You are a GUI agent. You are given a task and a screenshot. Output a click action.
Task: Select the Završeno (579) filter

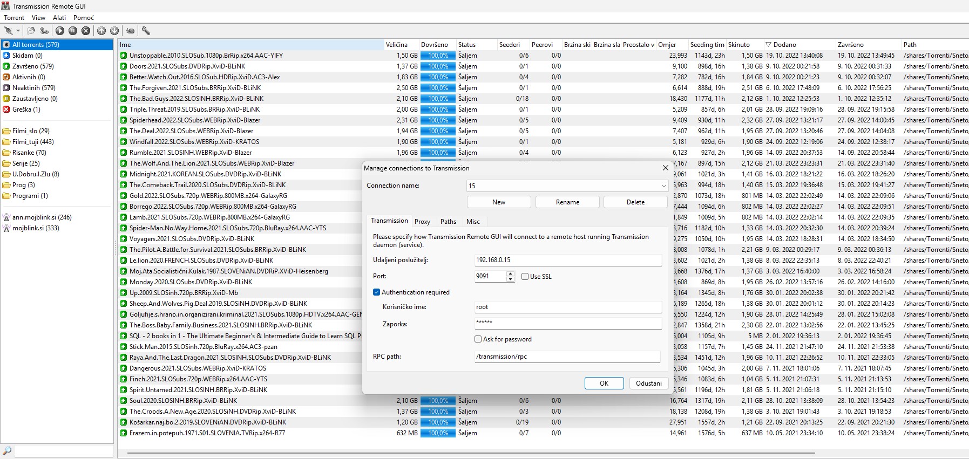point(57,66)
